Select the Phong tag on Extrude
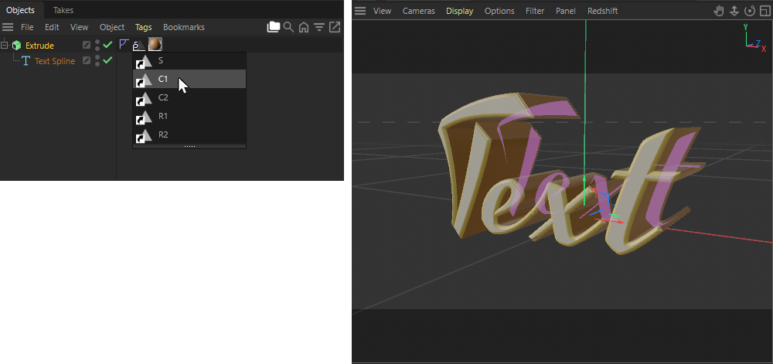 (x=123, y=45)
